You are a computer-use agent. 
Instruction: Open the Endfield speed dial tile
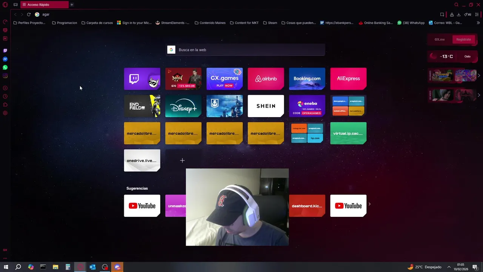[x=142, y=106]
